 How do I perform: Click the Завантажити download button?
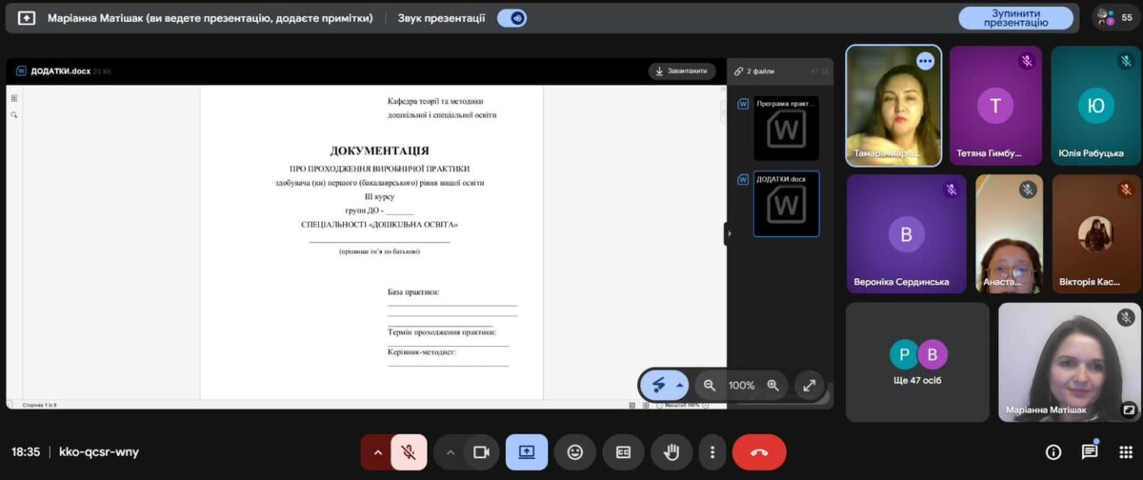pyautogui.click(x=682, y=71)
